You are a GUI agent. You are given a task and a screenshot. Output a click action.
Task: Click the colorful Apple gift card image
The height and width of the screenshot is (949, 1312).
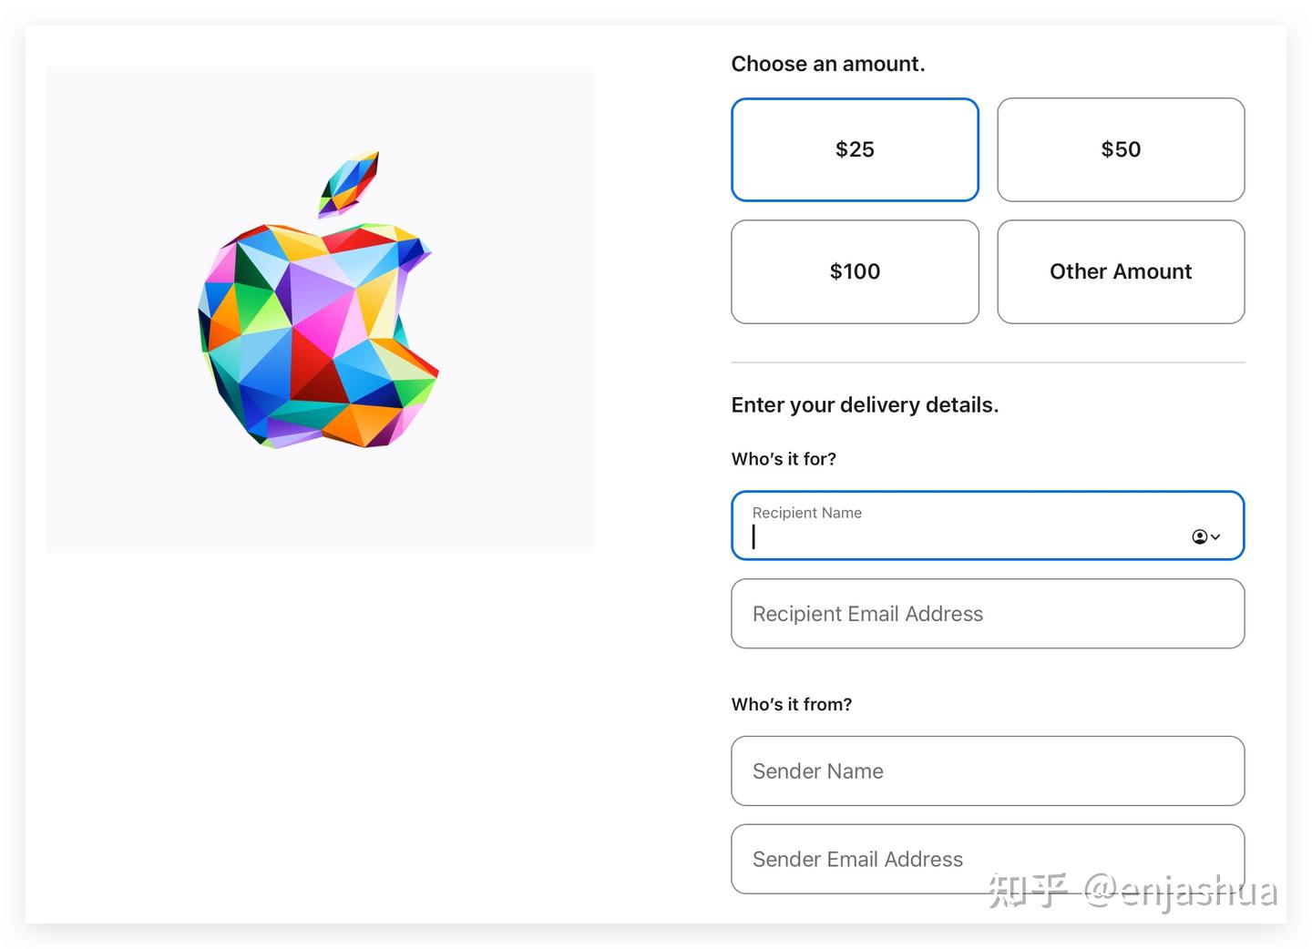tap(319, 310)
